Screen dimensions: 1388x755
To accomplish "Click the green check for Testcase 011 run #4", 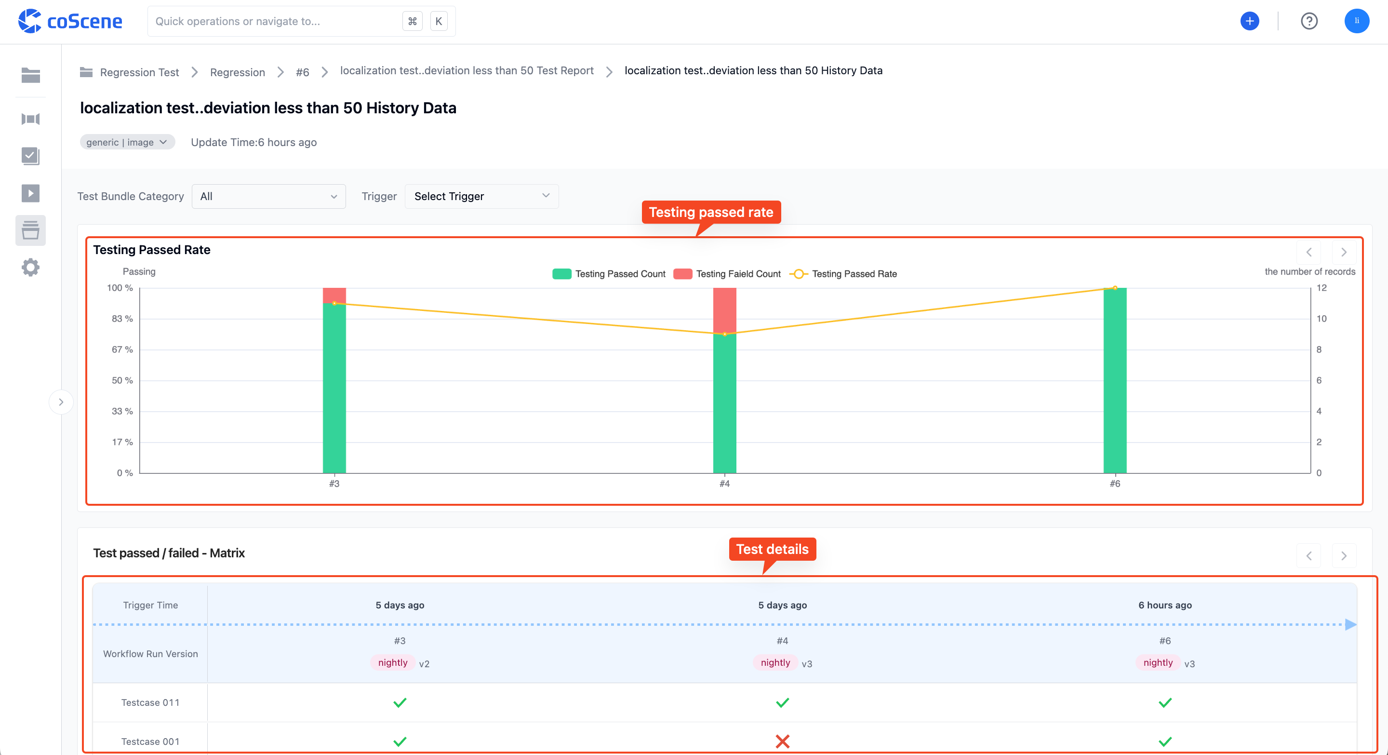I will click(782, 703).
